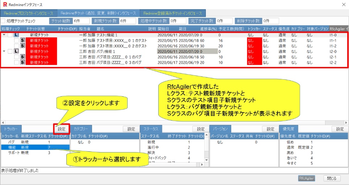Click the I2-2 RfcAgiler ID cell
The height and width of the screenshot is (185, 349).
tap(333, 63)
